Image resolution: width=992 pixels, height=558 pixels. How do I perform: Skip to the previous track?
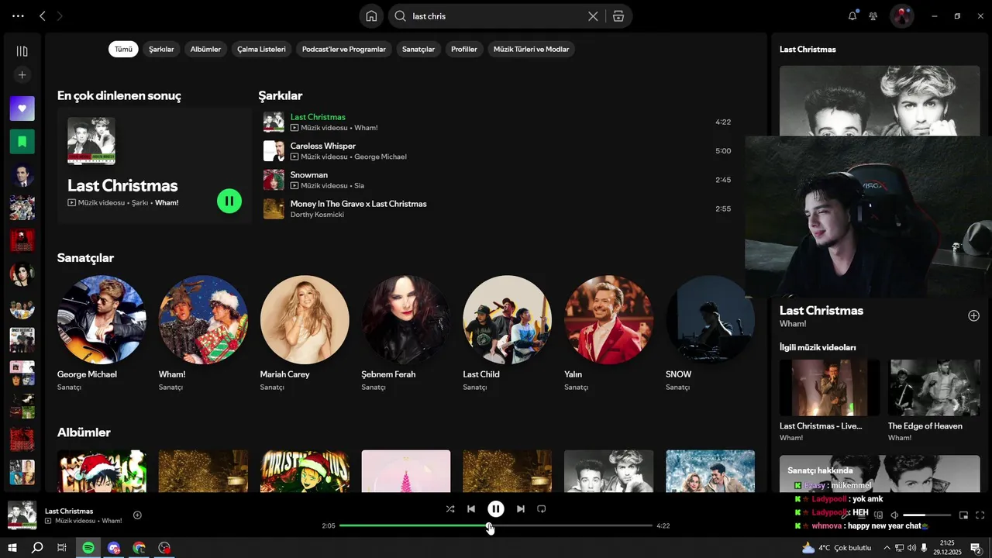click(x=471, y=509)
